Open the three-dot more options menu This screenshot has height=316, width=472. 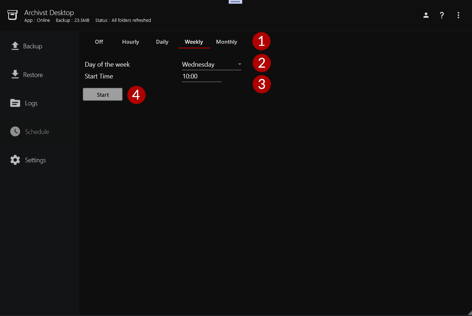tap(458, 15)
